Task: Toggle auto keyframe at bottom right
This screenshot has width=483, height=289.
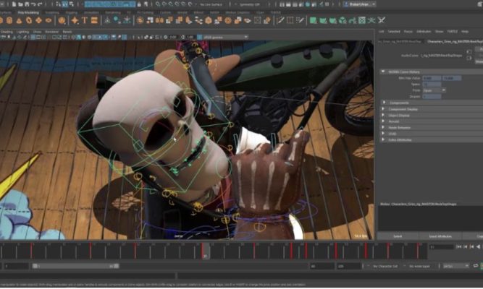Action: coord(476,266)
